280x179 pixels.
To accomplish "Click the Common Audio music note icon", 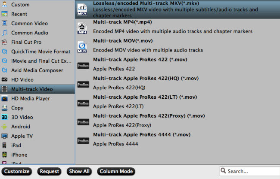I will 4,33.
